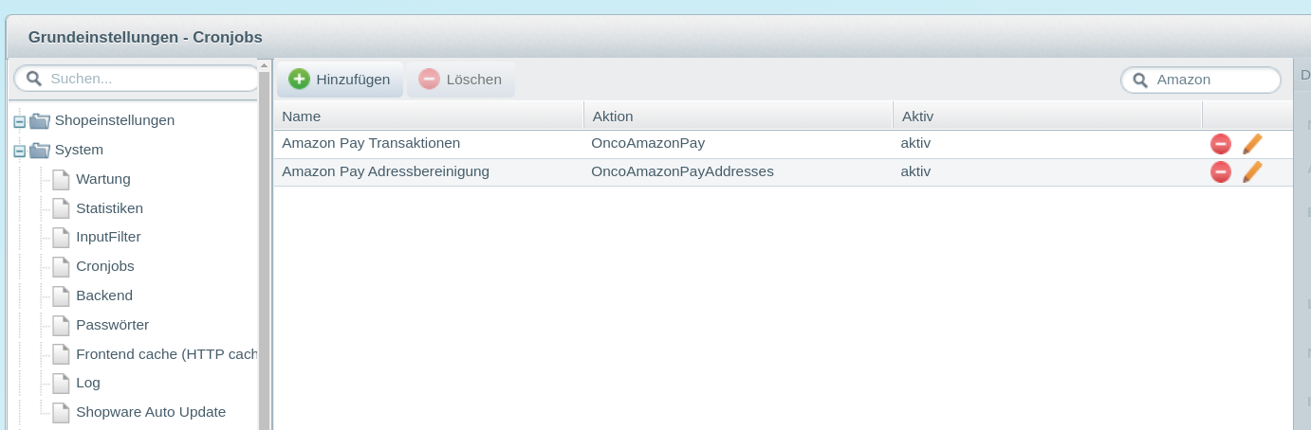
Task: Click the red delete icon for Amazon Pay Adressbereinigung
Action: click(x=1220, y=172)
